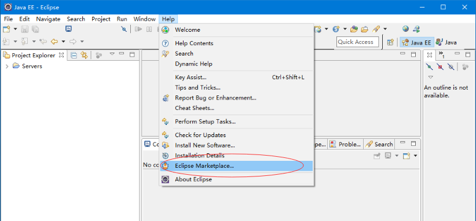Click in the Quick Access field
Viewport: 476px width, 221px height.
(358, 42)
